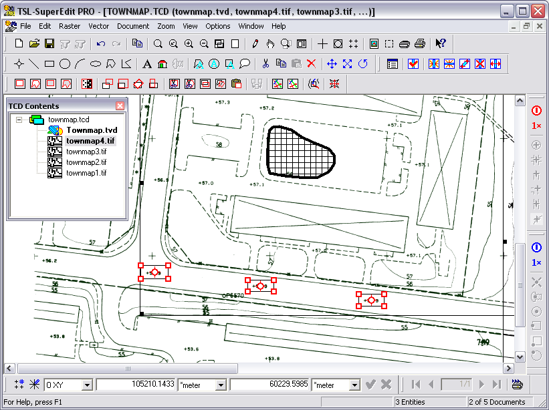Image resolution: width=549 pixels, height=410 pixels.
Task: Select townmap2.tif in the tree
Action: (86, 162)
